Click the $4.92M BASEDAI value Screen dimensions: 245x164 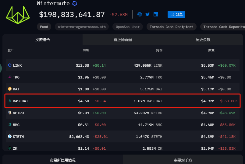coord(208,101)
